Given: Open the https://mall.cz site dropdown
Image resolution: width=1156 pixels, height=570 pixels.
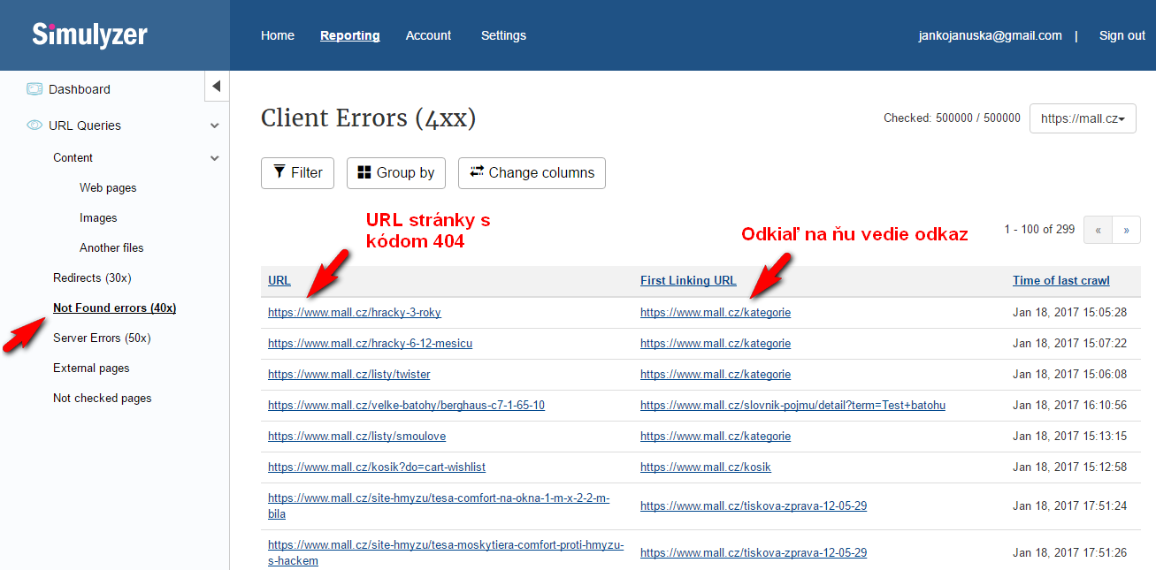Looking at the screenshot, I should [1083, 118].
